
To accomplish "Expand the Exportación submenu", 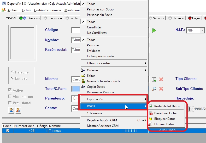I will (x=114, y=99).
